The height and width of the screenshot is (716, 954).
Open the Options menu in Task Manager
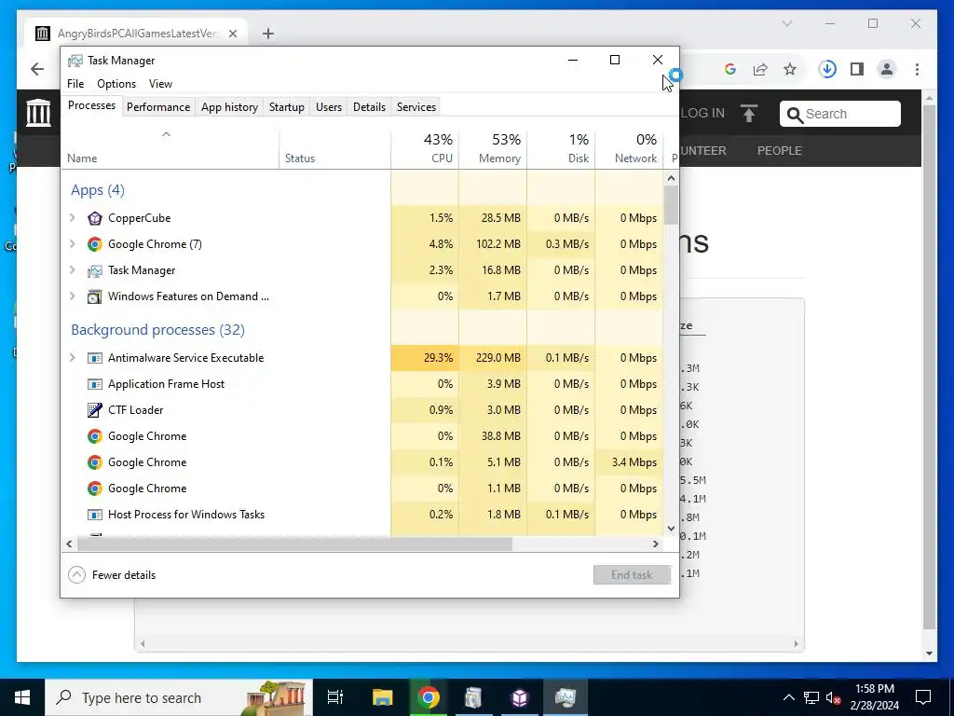click(116, 84)
